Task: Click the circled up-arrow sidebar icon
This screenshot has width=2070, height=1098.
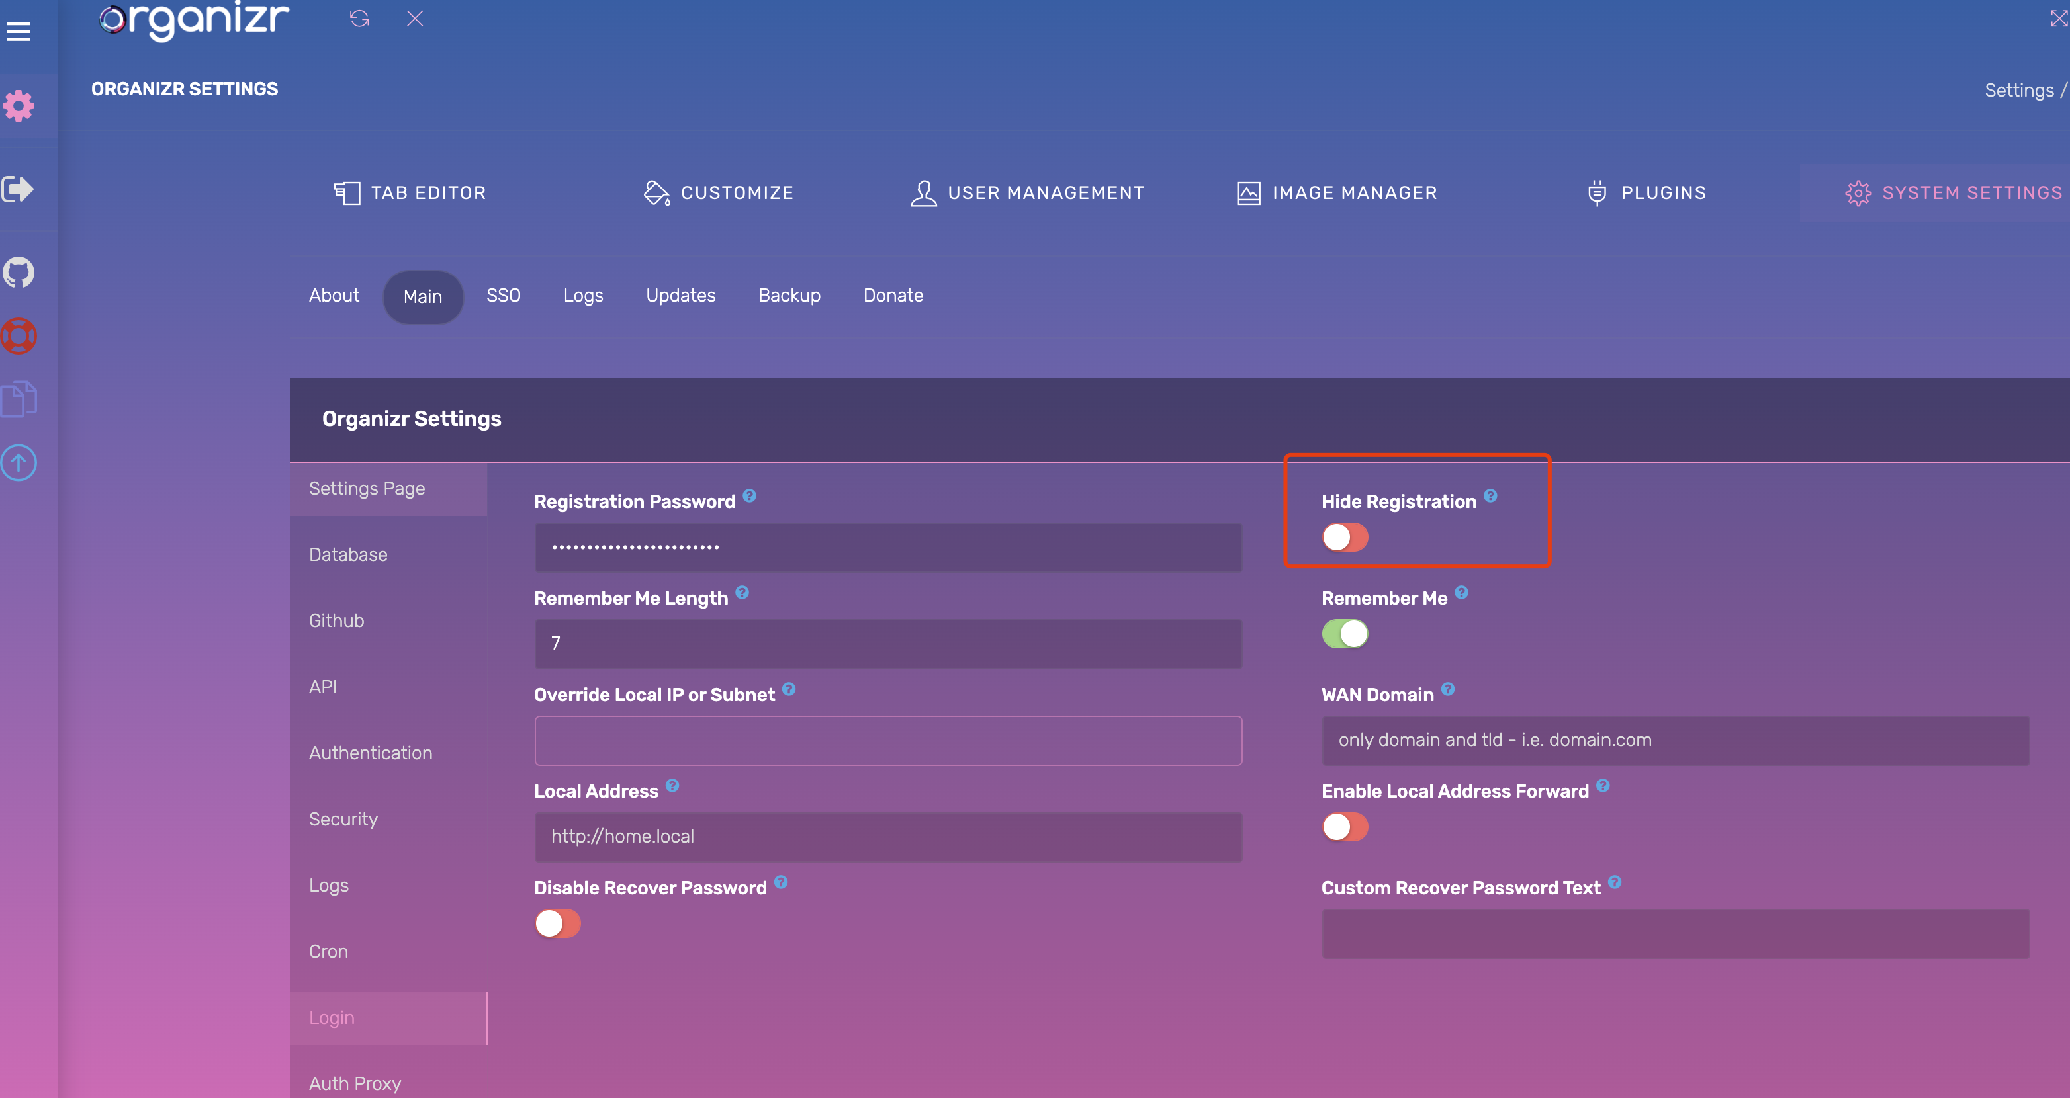Action: [x=19, y=462]
